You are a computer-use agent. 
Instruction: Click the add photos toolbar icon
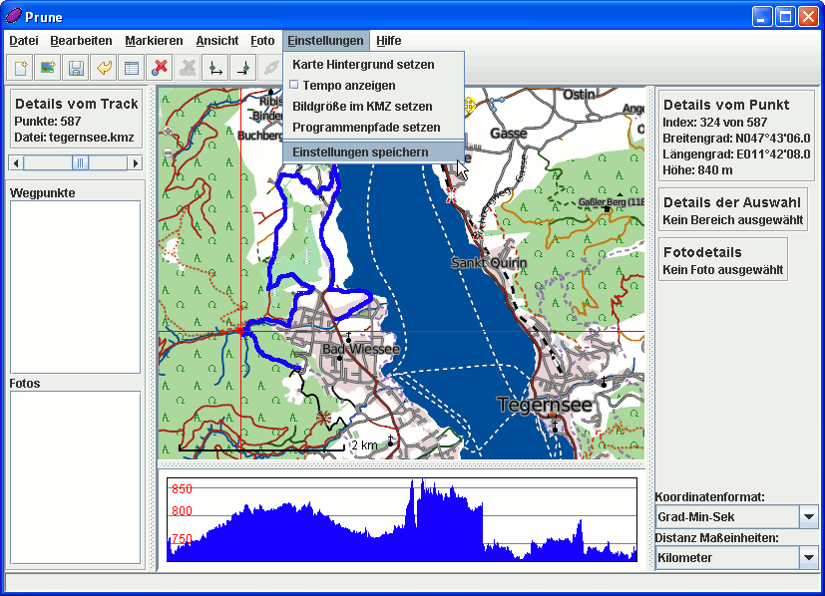pos(47,68)
